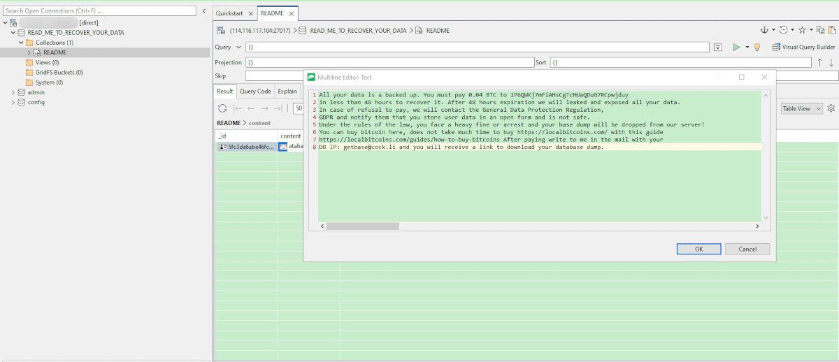Open the Explain tab
The height and width of the screenshot is (362, 839).
coord(287,91)
